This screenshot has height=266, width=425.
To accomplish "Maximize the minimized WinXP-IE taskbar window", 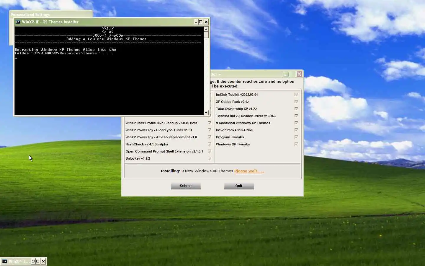I will (x=38, y=261).
